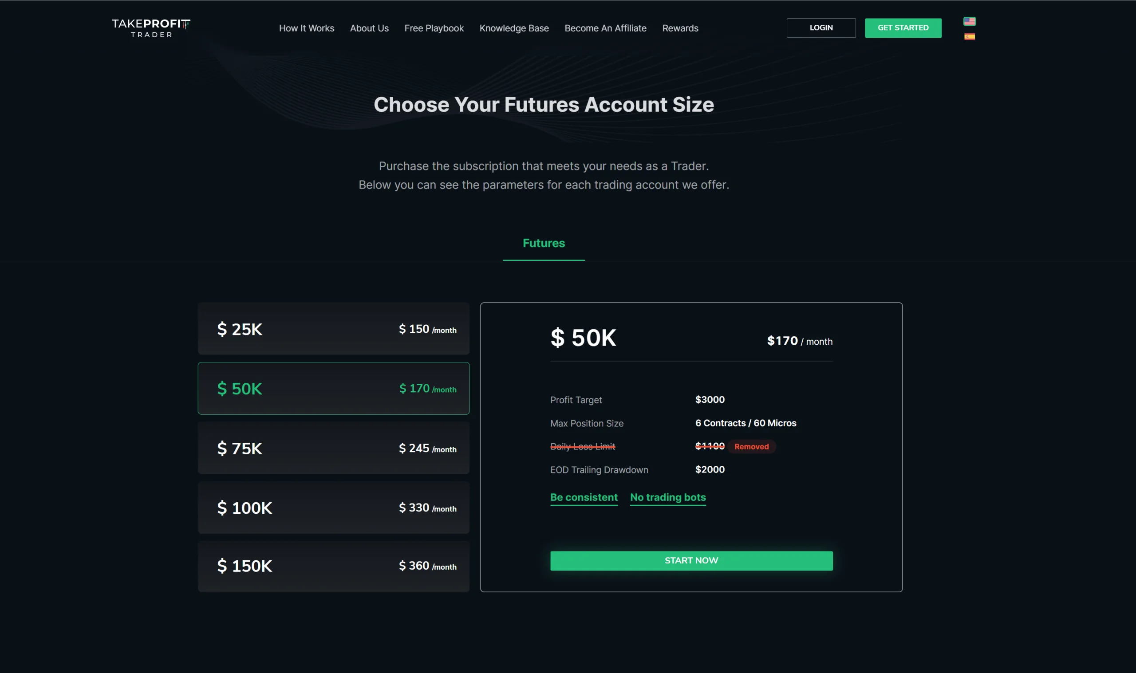Open the Be consistent link
Viewport: 1136px width, 673px height.
(x=584, y=497)
